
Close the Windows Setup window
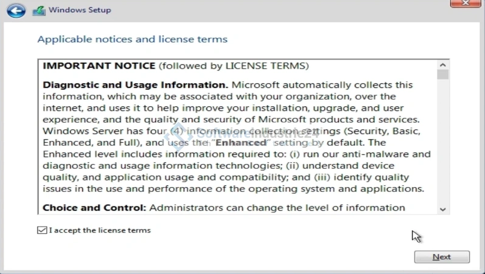[466, 4]
